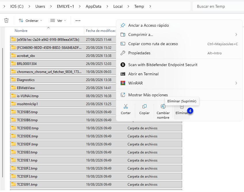This screenshot has height=192, width=244.
Task: Scan with Bitdefender Endpoint Security
Action: pos(179,65)
